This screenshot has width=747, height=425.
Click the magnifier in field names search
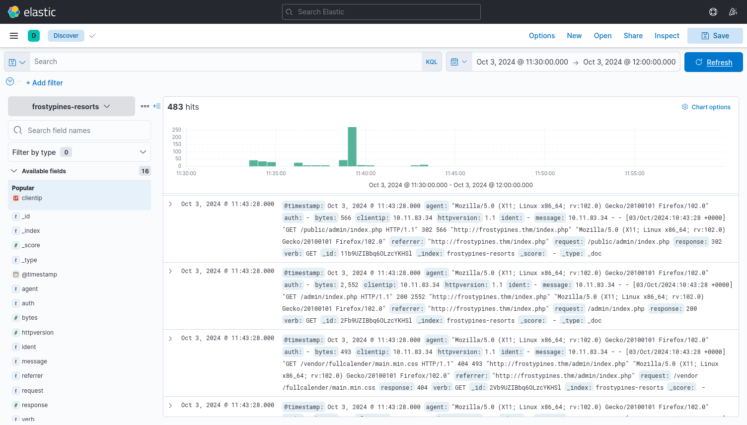click(18, 130)
